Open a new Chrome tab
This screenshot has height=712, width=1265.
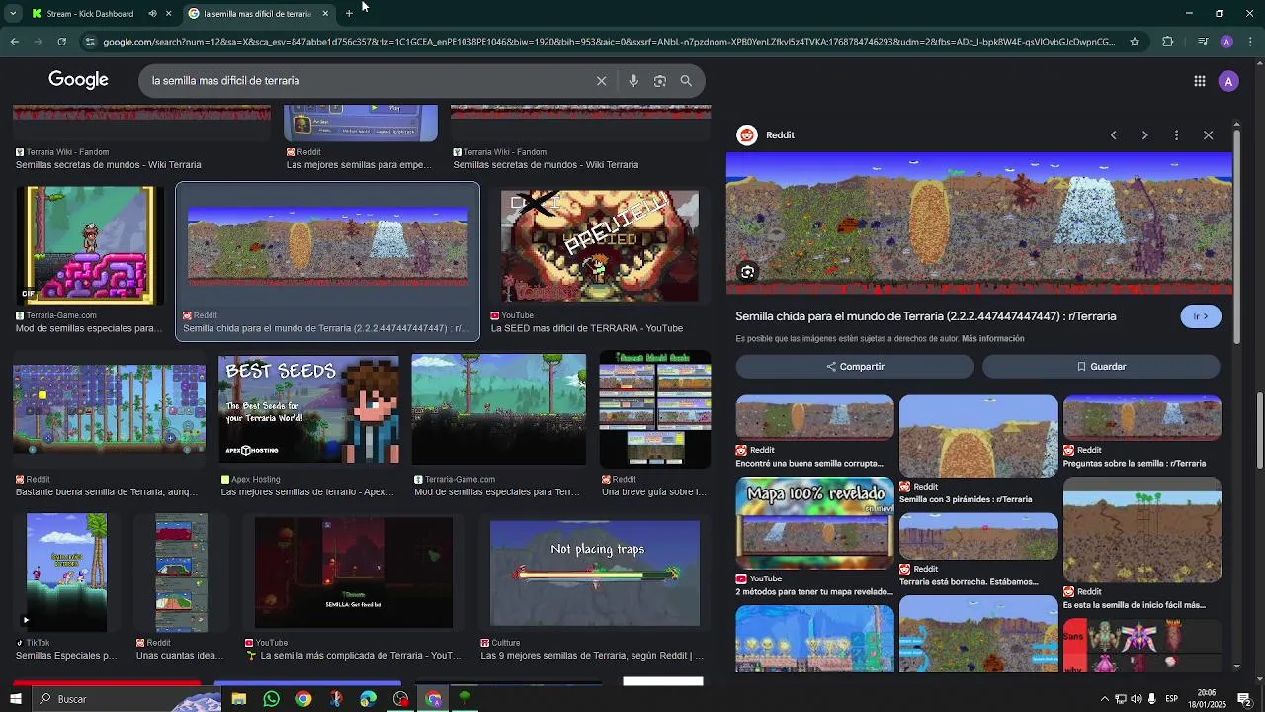pyautogui.click(x=349, y=14)
